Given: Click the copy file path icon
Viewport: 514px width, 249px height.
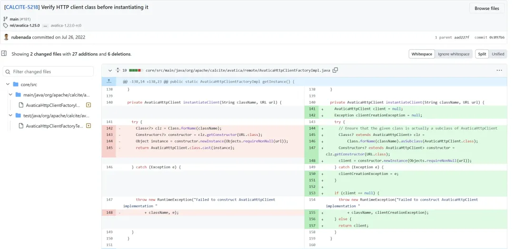Looking at the screenshot, I should 336,70.
